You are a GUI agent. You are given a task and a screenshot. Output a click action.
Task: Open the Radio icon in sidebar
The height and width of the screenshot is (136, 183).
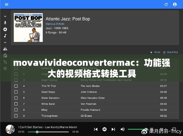pos(5,56)
